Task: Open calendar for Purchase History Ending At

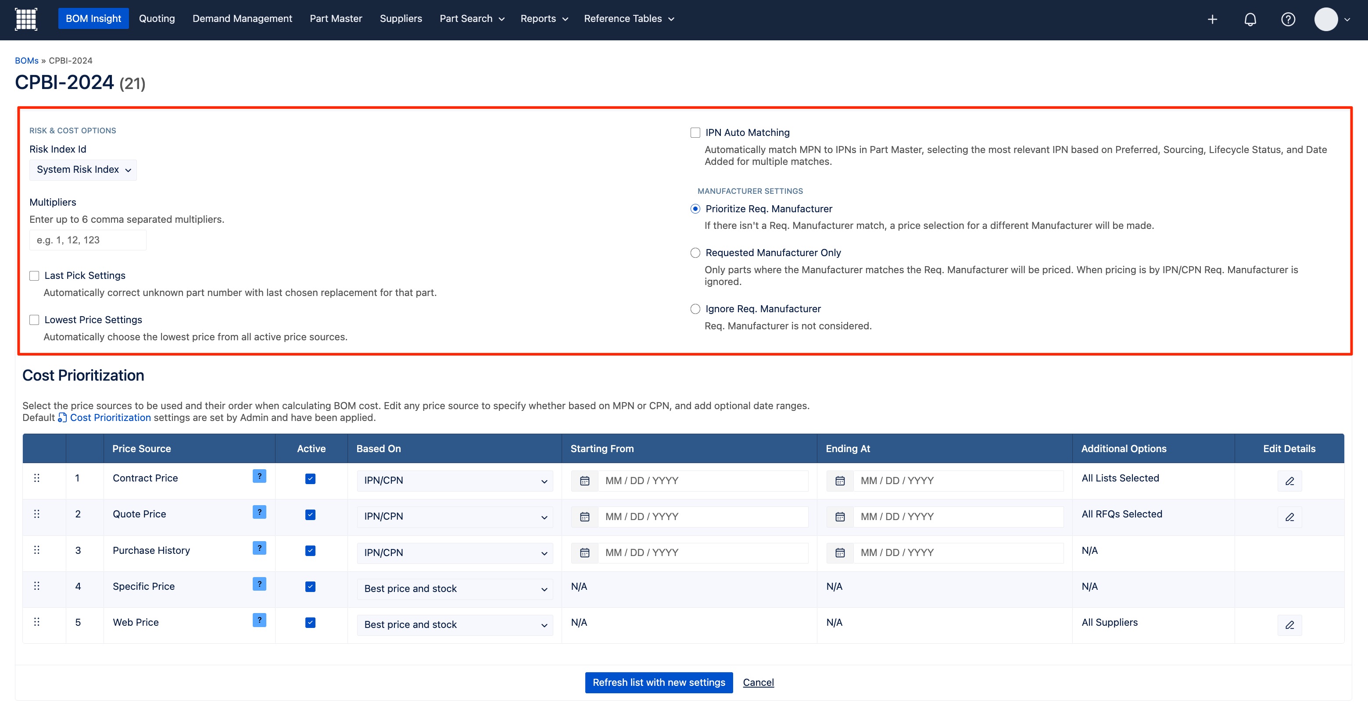Action: point(840,553)
